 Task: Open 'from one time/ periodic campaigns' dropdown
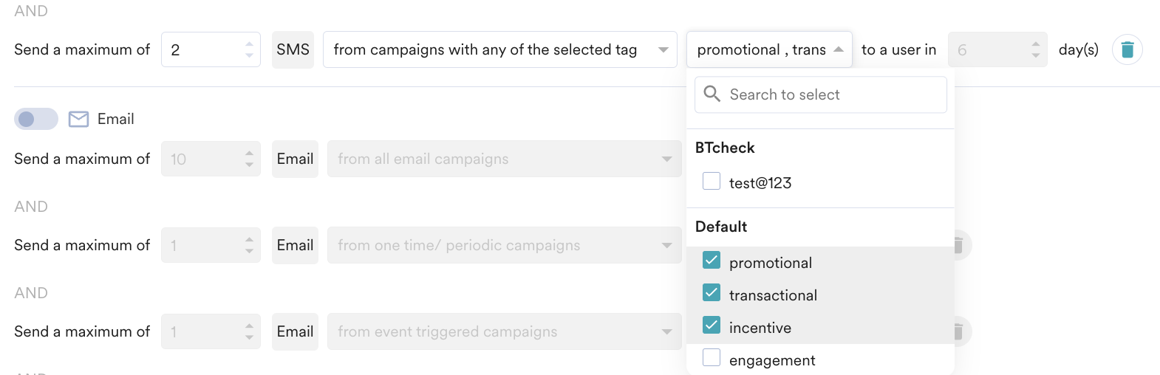(504, 245)
